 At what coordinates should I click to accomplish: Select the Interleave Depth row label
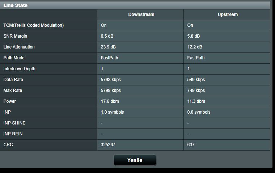pos(19,69)
